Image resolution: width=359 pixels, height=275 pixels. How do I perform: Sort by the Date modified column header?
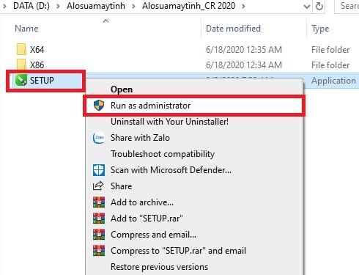pos(233,29)
